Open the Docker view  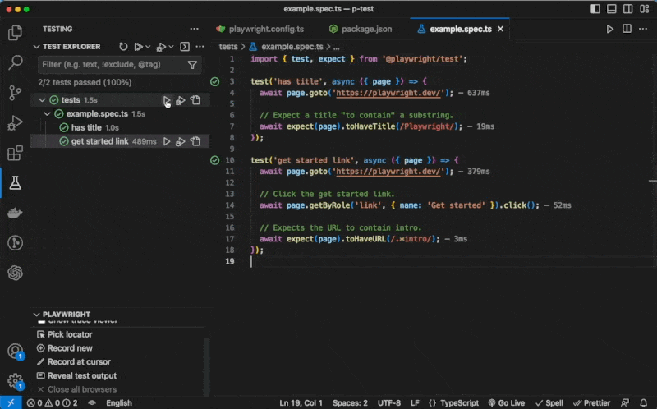[15, 213]
